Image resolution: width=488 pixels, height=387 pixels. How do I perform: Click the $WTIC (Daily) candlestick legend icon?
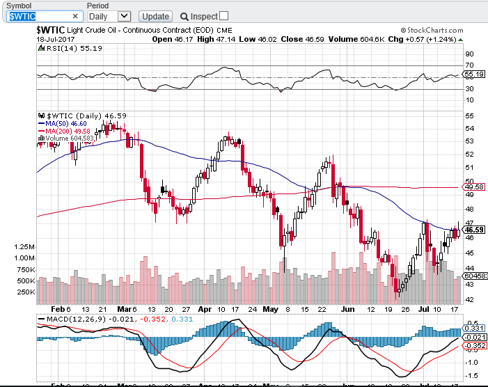click(42, 116)
